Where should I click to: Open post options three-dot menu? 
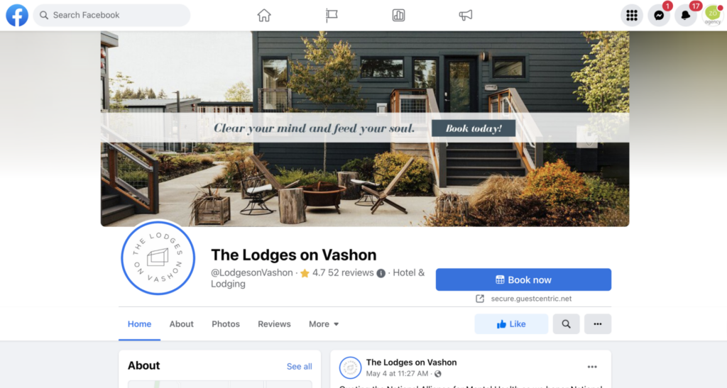point(592,367)
